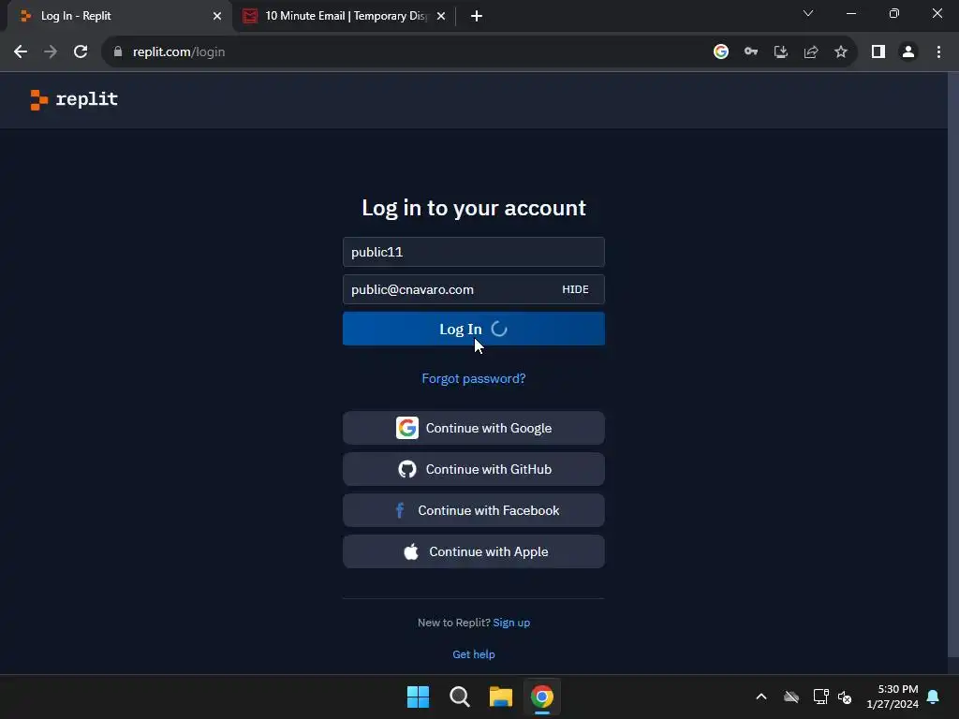Select the Log In - Replit tab
This screenshot has height=719, width=959.
coord(120,16)
